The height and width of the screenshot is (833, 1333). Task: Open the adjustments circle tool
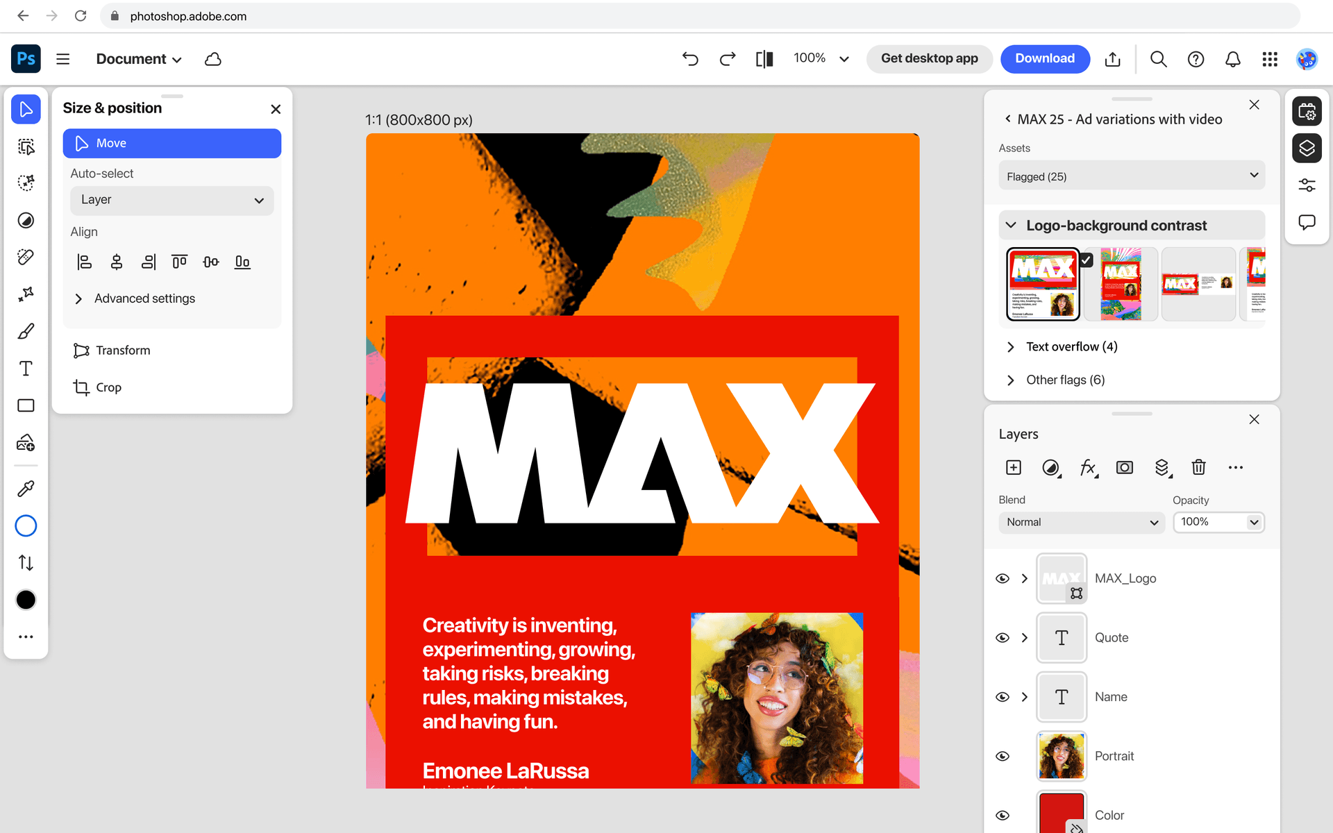[26, 221]
